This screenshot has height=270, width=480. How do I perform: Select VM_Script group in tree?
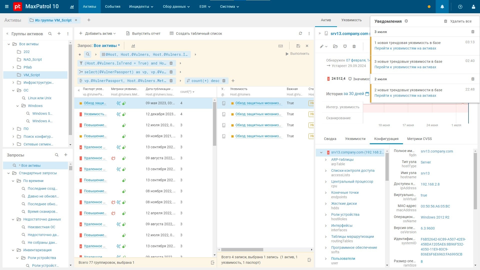[35, 75]
